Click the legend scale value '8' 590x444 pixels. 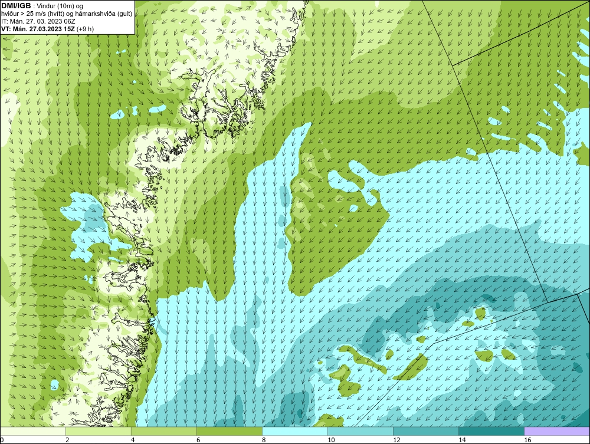[264, 440]
